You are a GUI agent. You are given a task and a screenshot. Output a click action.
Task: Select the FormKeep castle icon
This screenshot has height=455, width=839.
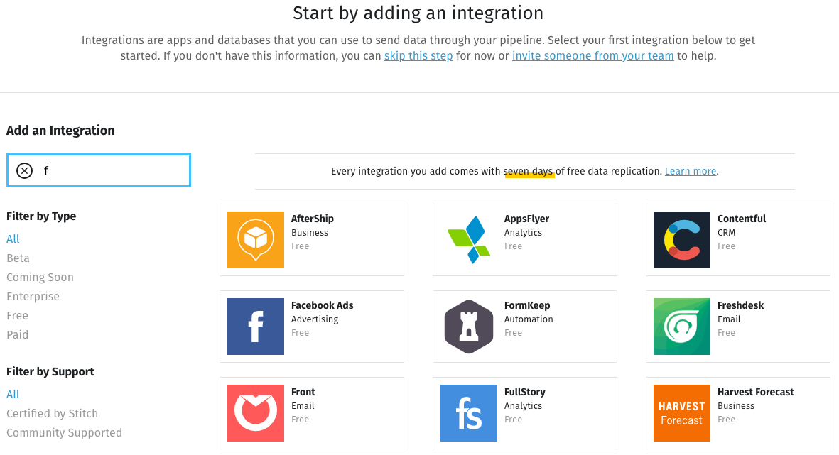click(469, 326)
